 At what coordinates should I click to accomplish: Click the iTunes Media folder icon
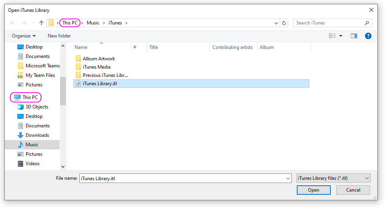tap(78, 67)
